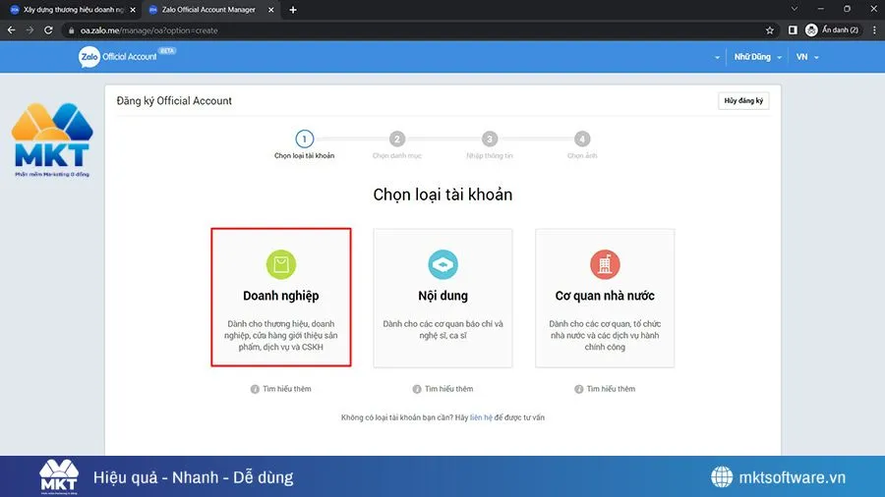Expand the dropdown arrow left of Như Dũng
Image resolution: width=885 pixels, height=497 pixels.
tap(717, 58)
